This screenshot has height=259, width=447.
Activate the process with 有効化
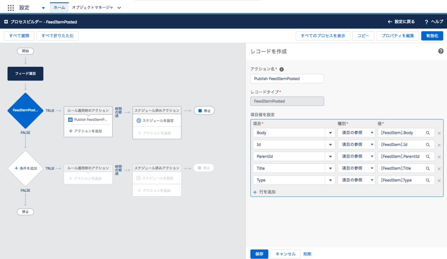[432, 36]
